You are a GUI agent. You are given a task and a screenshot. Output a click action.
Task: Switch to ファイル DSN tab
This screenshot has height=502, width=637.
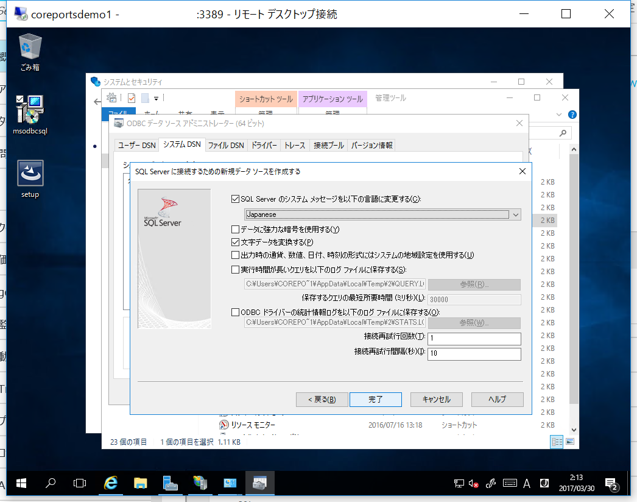click(x=226, y=145)
